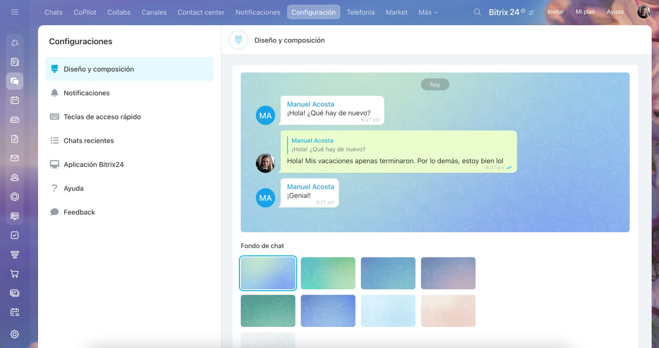Open the hamburger menu in left sidebar

tap(14, 12)
